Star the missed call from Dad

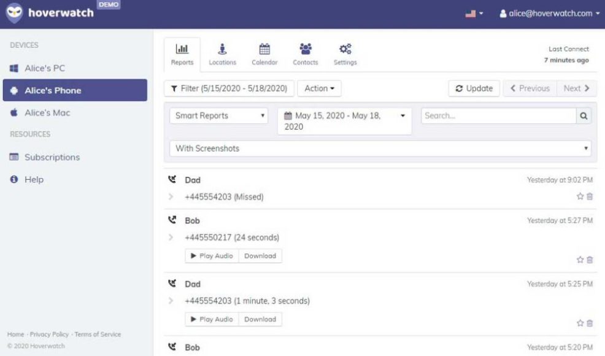(x=580, y=196)
